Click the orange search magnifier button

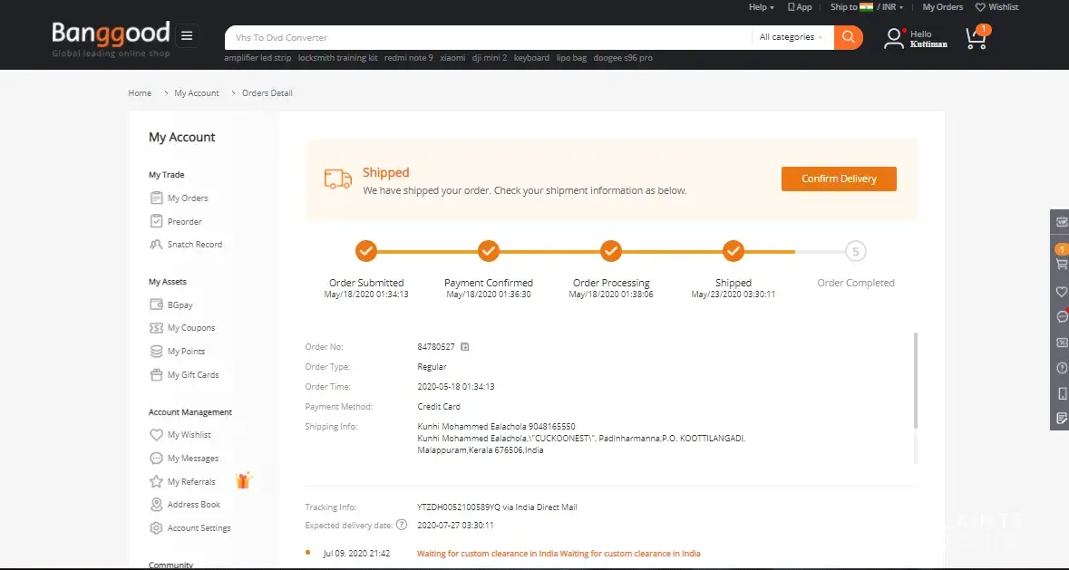pyautogui.click(x=848, y=37)
